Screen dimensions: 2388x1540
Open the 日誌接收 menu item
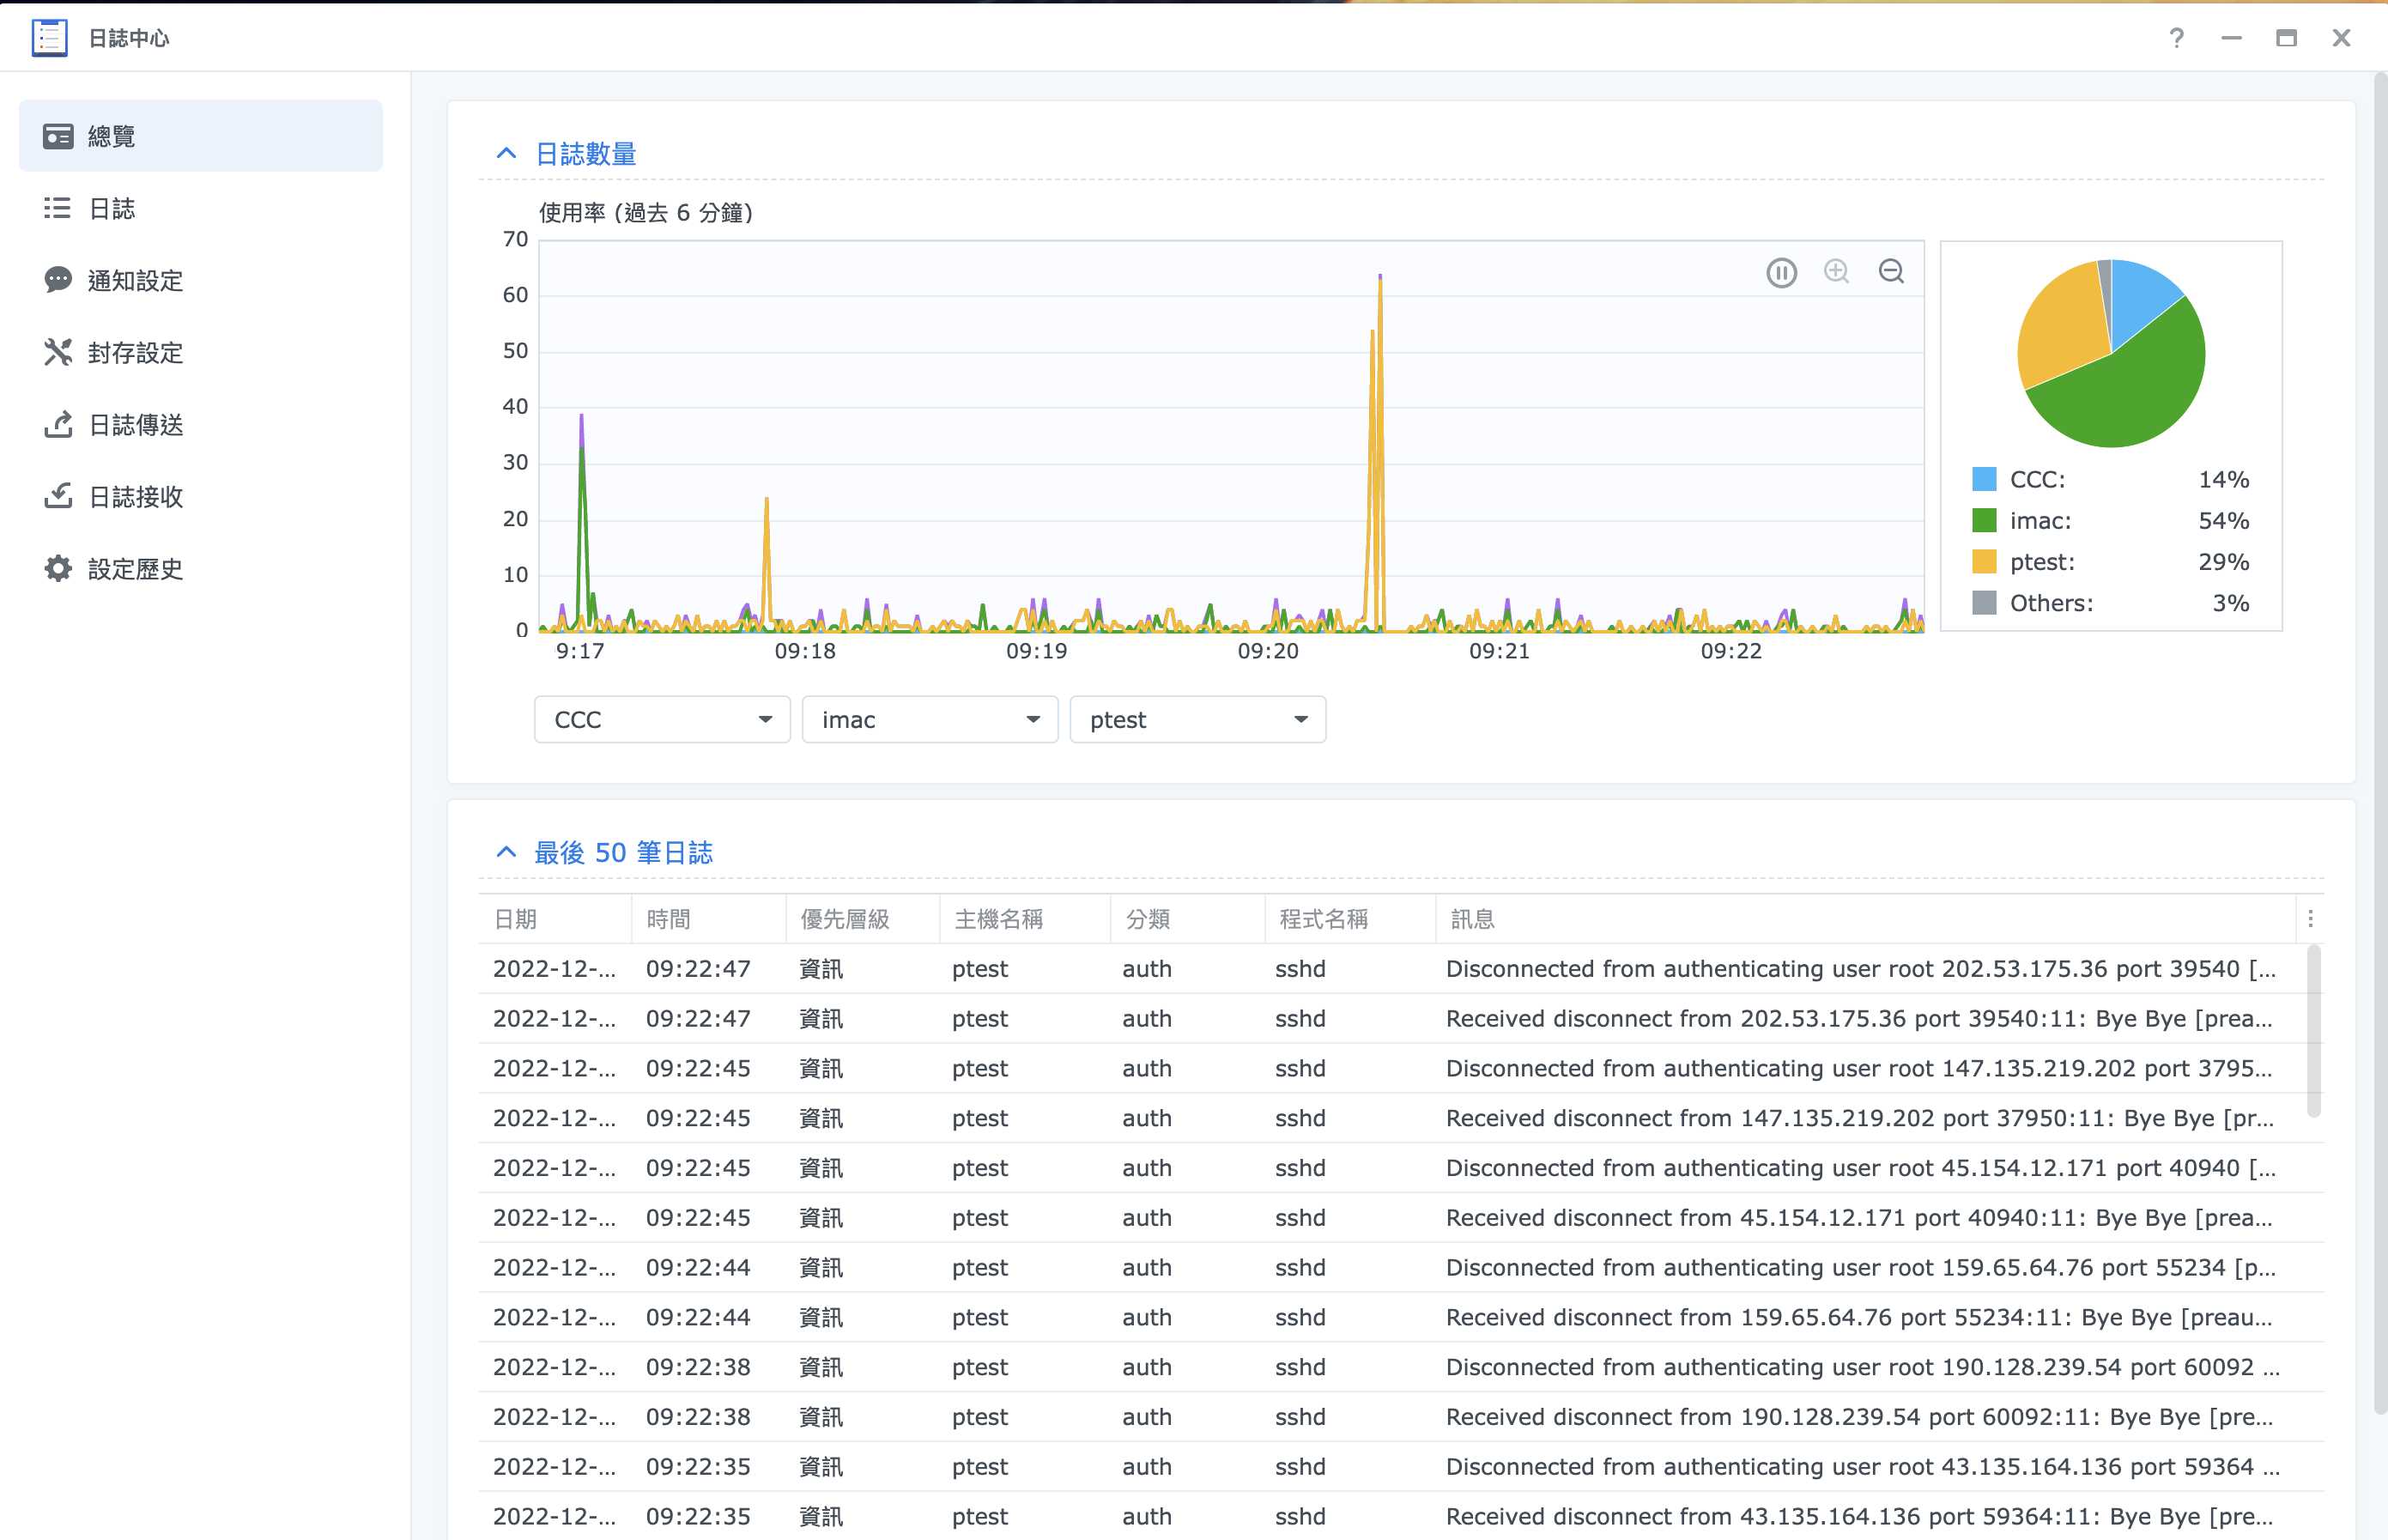click(x=201, y=496)
